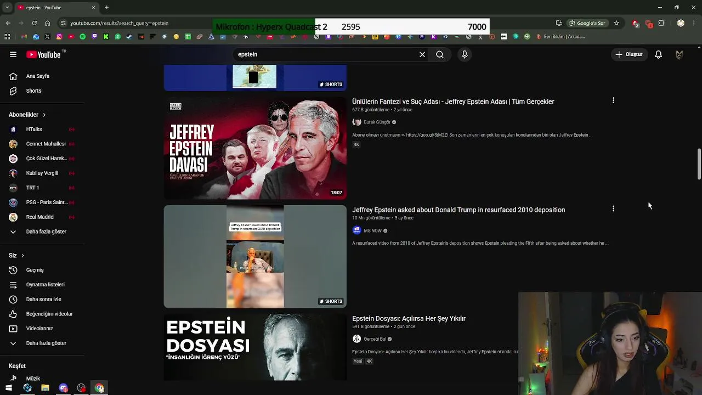The width and height of the screenshot is (702, 395).
Task: Click the Google'a Sor button
Action: tap(587, 23)
